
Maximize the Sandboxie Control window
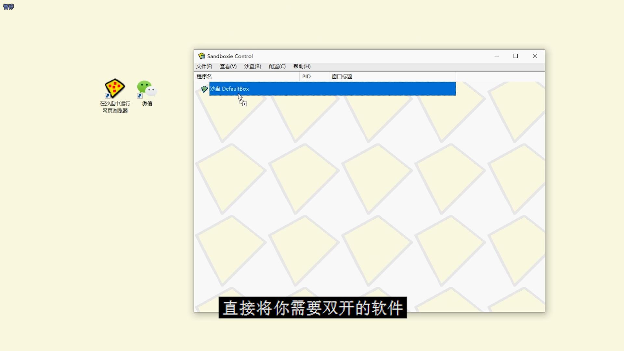coord(515,56)
